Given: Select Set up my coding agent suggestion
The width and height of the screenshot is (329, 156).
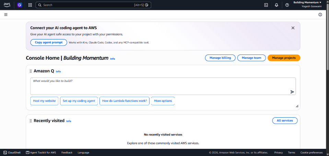Looking at the screenshot, I should tap(79, 101).
